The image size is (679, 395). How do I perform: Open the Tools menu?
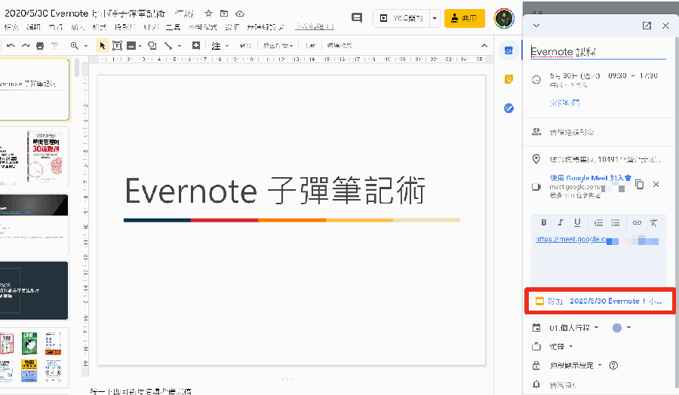[173, 27]
